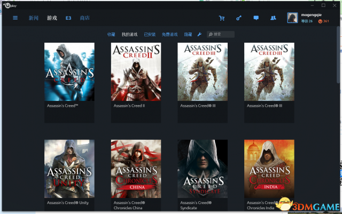Screen dimensions: 342x214
Task: Open Assassin's Creed II cover
Action: click(x=136, y=72)
